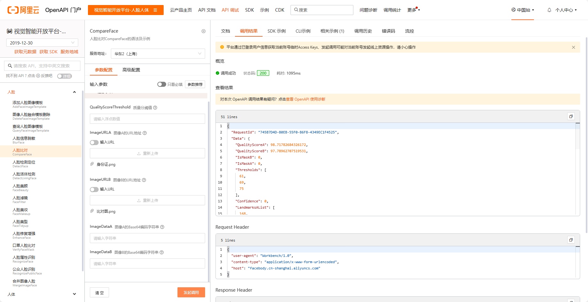Screen dimensions: 588x302
Task: Open 视觉智能开放平台-人脸人体 product selector
Action: (x=126, y=10)
